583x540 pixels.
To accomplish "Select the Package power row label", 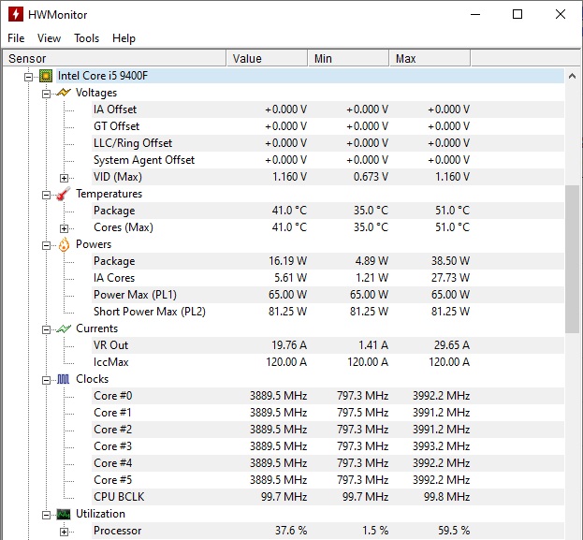I will pos(114,261).
